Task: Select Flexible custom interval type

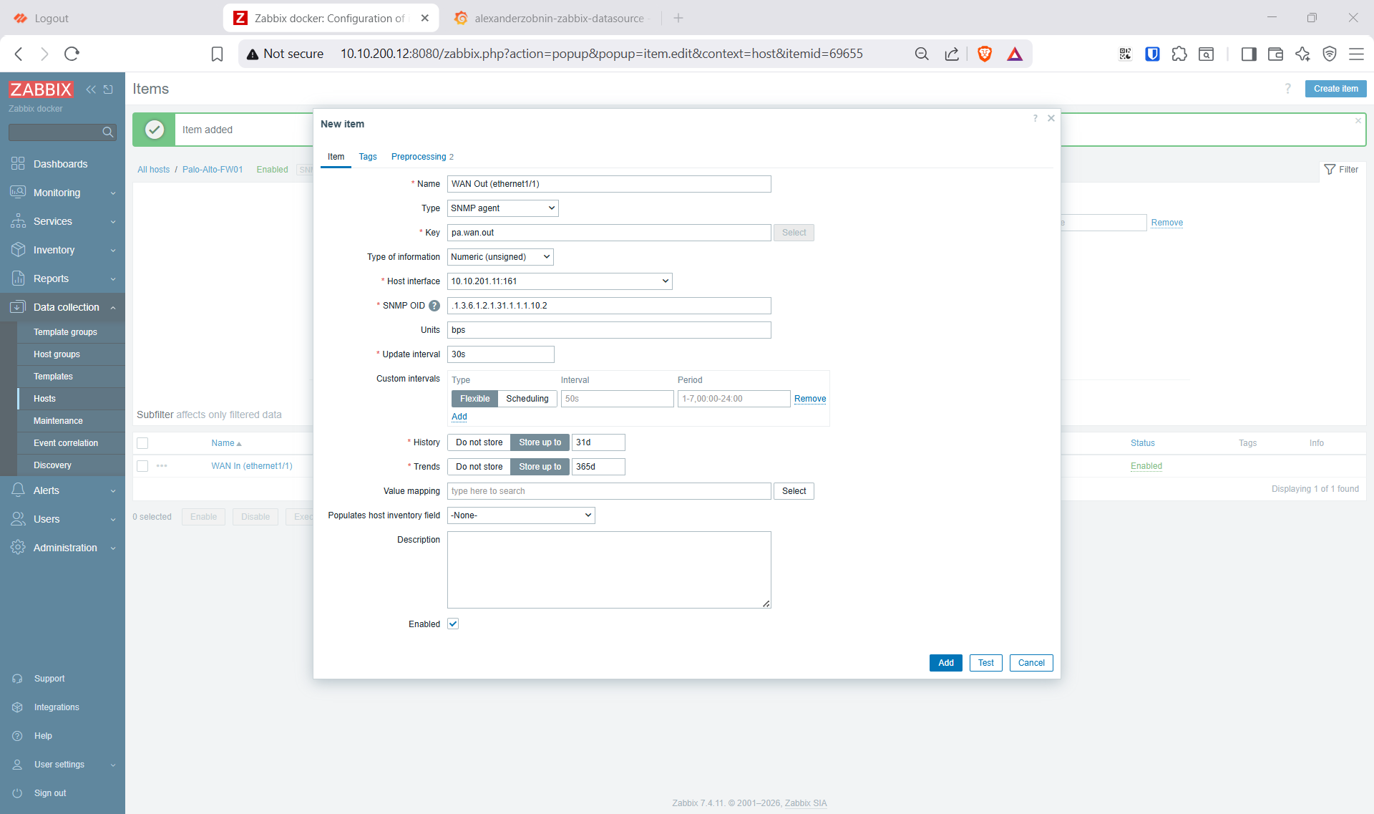Action: point(474,399)
